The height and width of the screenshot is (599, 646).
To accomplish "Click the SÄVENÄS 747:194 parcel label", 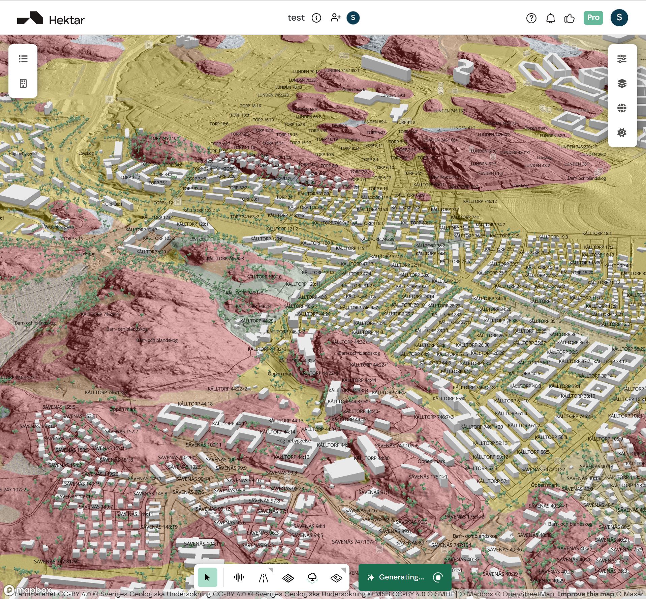I will 452,545.
